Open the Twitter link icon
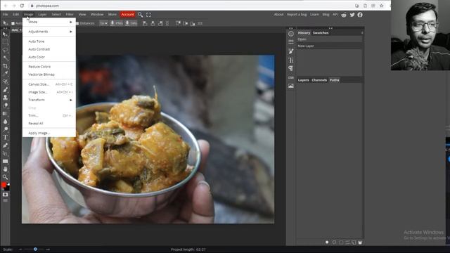450x253 pixels. [x=352, y=15]
